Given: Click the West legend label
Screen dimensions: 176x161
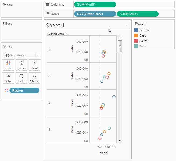Looking at the screenshot, I should 143,46.
